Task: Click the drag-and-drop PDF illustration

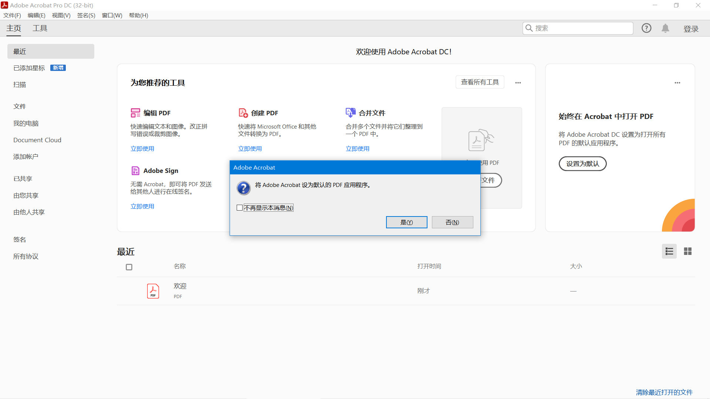Action: pos(481,140)
